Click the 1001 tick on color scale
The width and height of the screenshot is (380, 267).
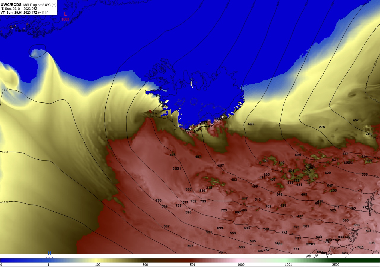(x=288, y=265)
